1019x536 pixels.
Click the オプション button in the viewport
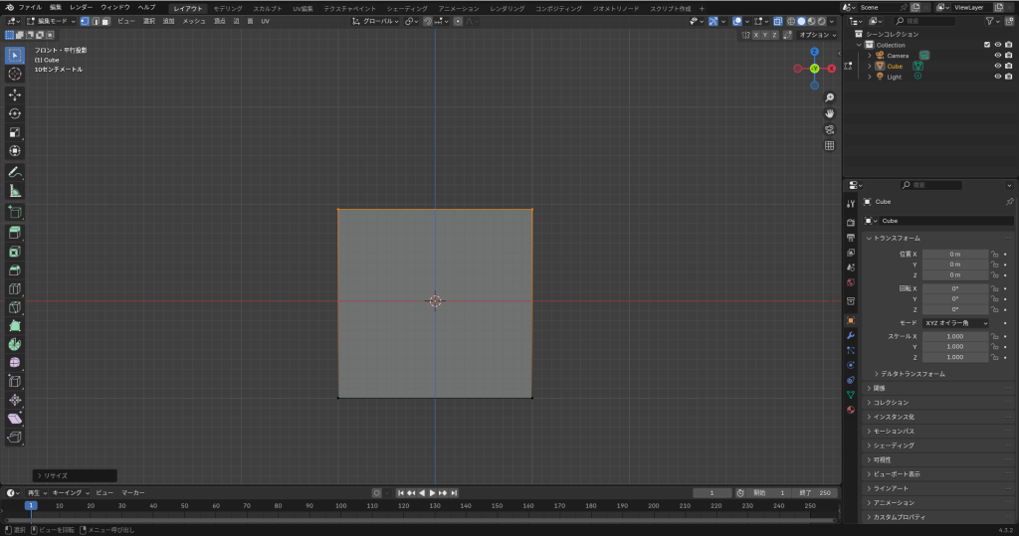[x=815, y=35]
